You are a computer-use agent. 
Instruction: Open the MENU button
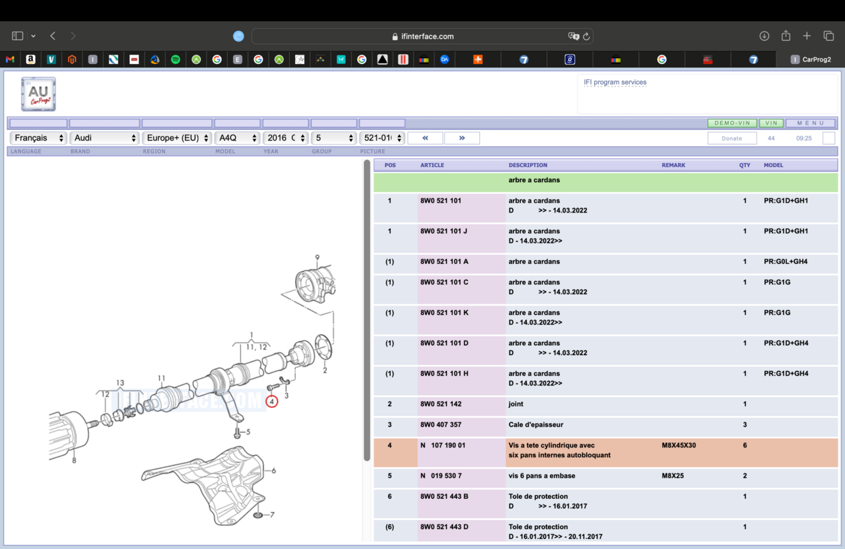click(810, 123)
